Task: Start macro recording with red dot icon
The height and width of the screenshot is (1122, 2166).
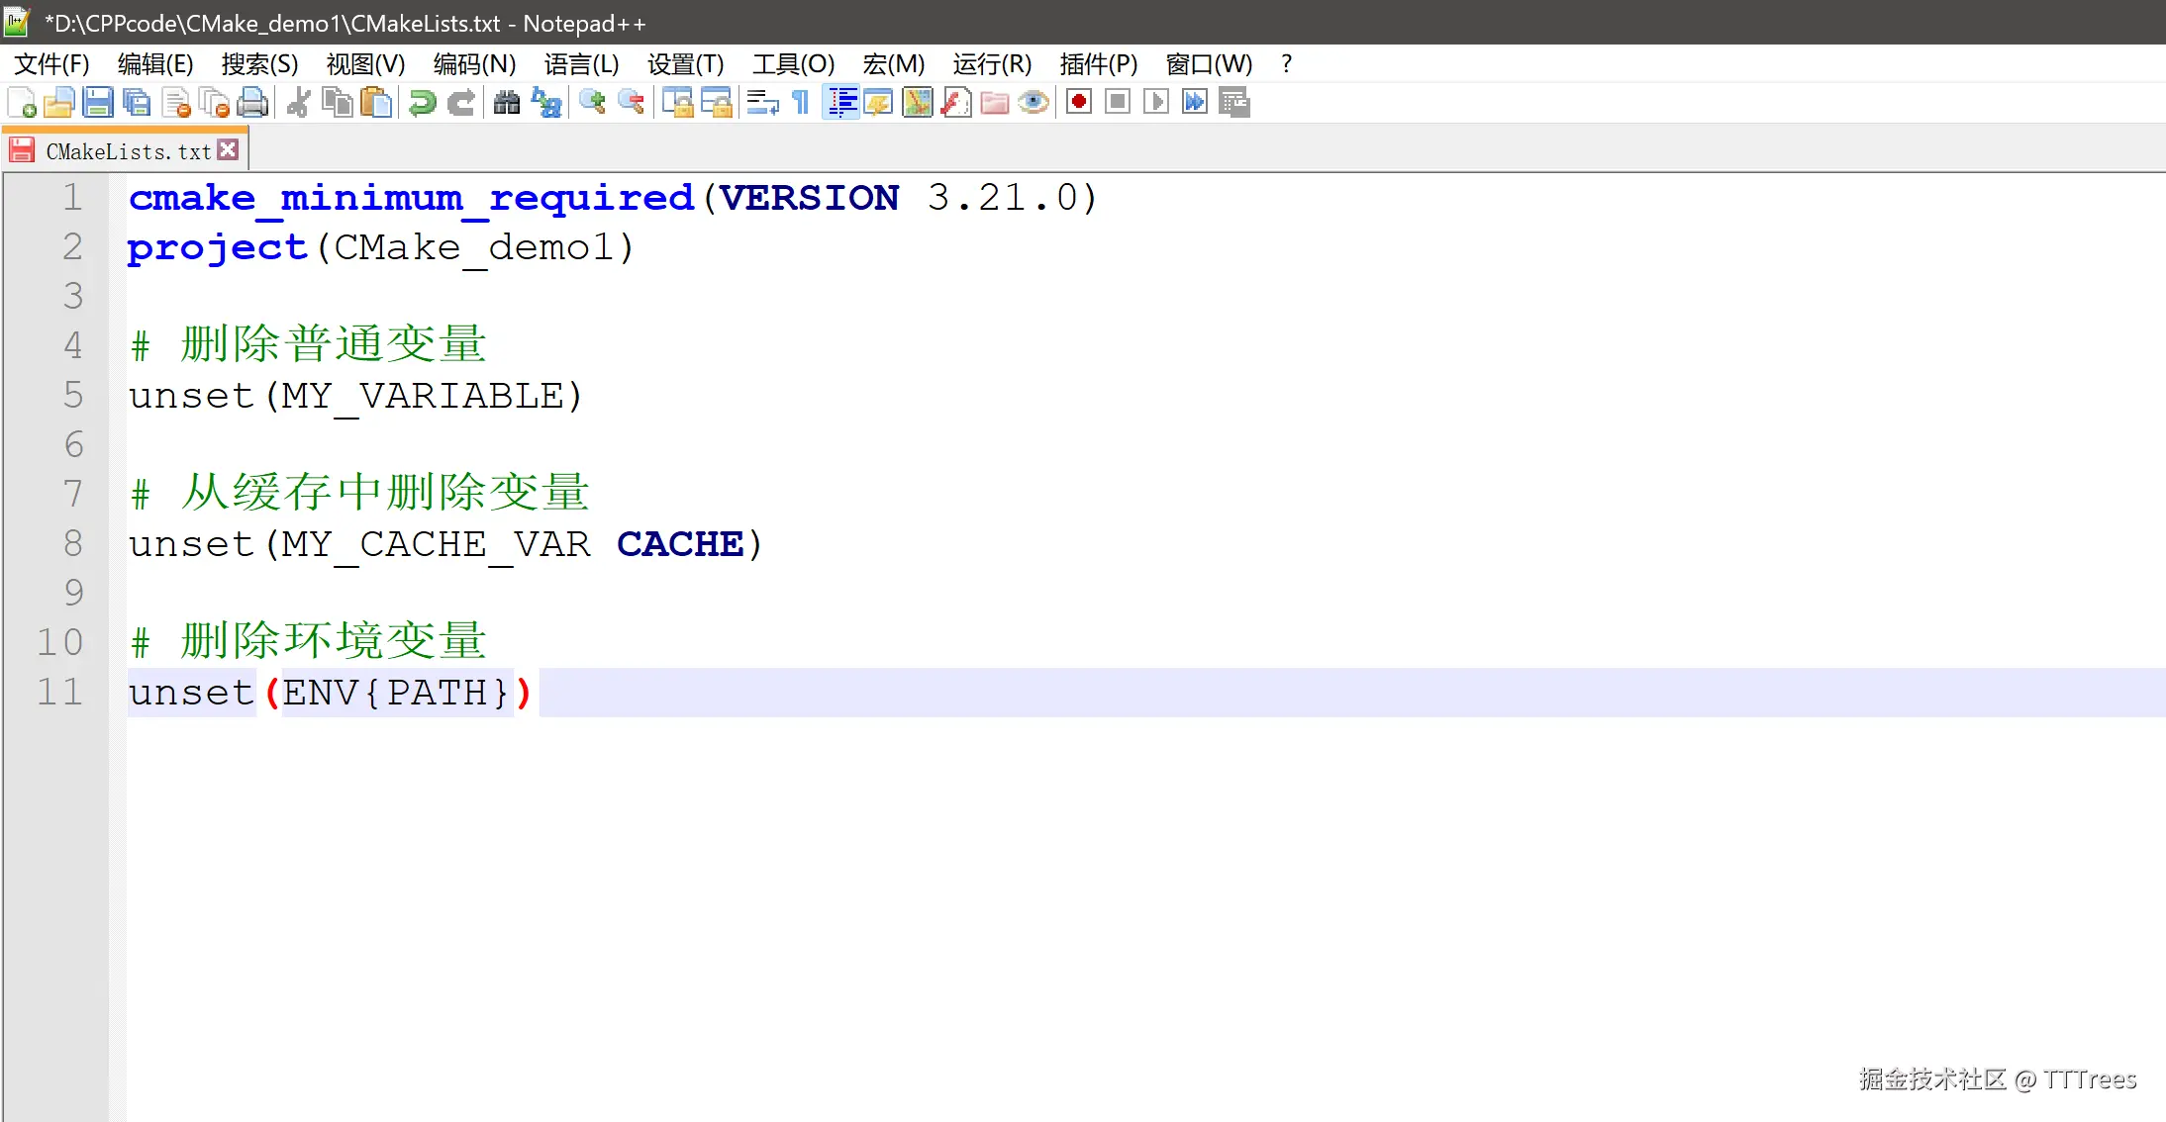Action: (x=1079, y=102)
